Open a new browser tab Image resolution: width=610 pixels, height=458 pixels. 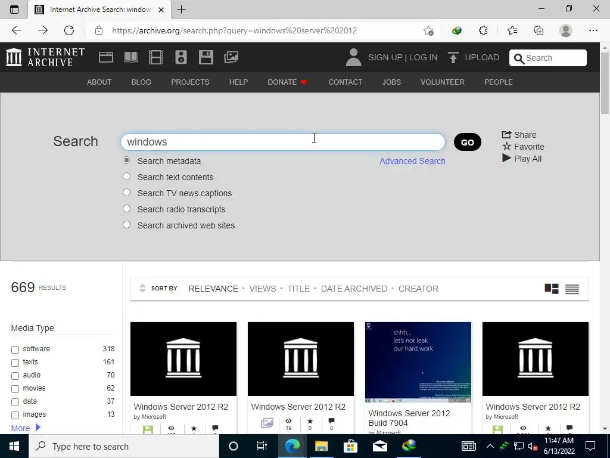coord(181,10)
